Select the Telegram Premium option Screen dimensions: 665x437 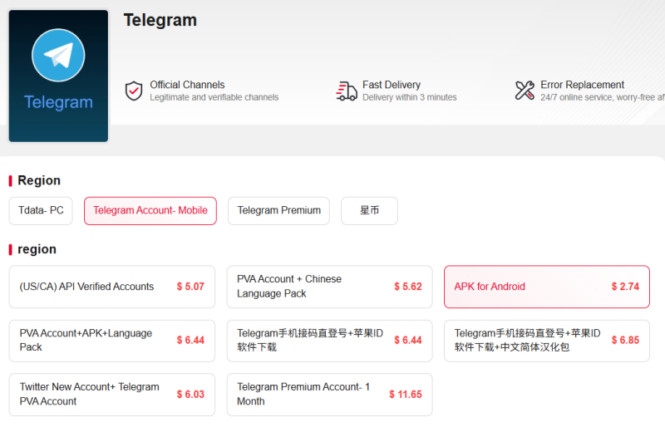pyautogui.click(x=278, y=211)
